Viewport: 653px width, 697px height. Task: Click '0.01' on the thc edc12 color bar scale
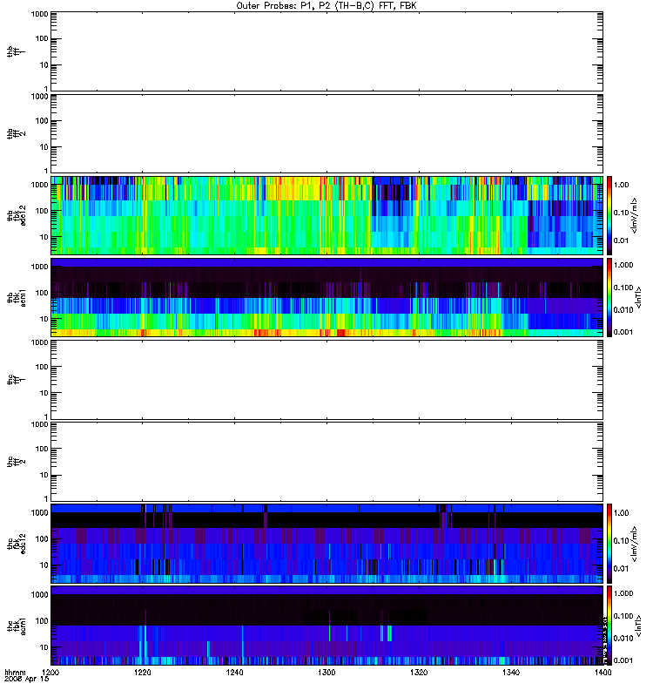(x=621, y=569)
